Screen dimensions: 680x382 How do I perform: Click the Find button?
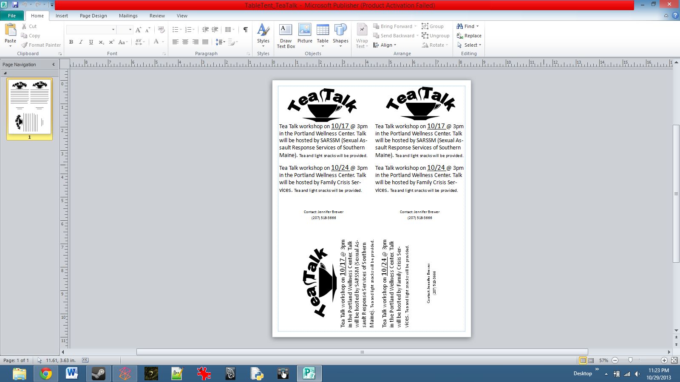[x=467, y=26]
